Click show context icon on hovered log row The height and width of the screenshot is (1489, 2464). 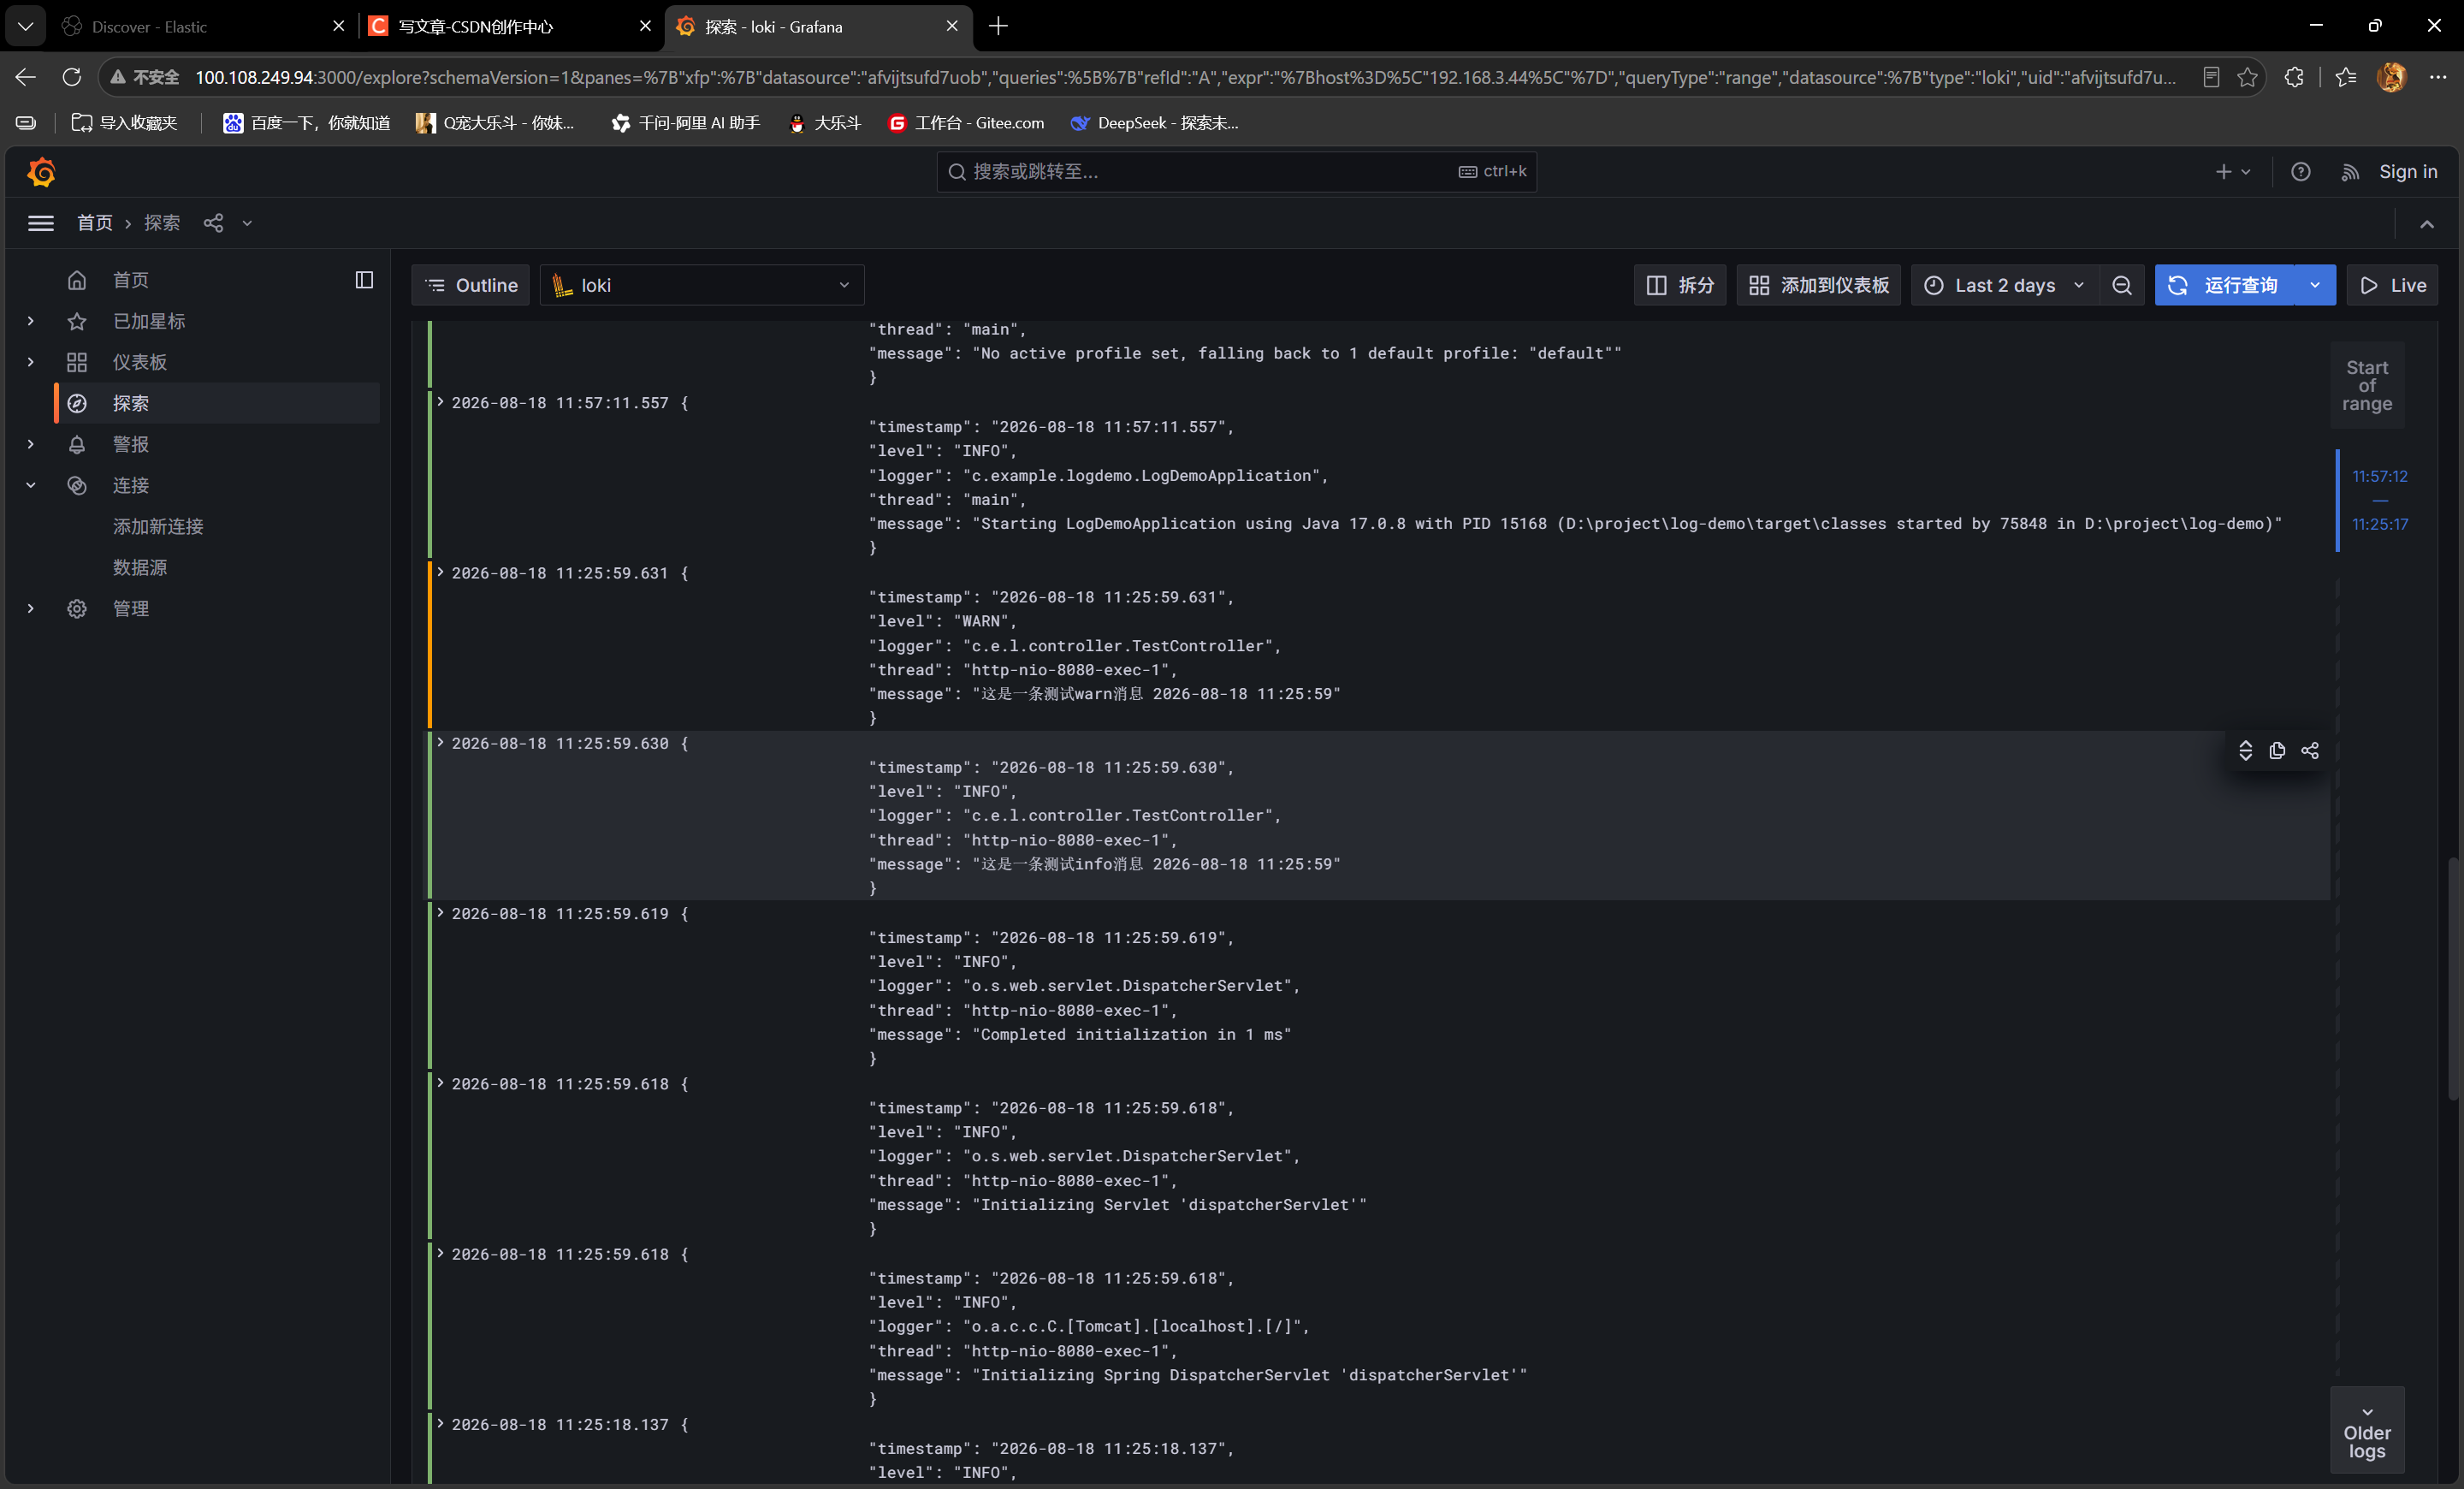[x=2245, y=750]
